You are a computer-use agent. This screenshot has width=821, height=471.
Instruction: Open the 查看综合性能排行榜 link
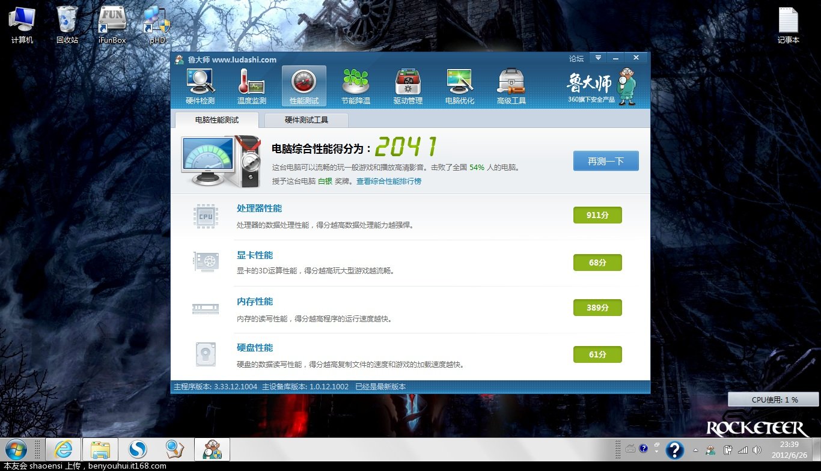389,181
